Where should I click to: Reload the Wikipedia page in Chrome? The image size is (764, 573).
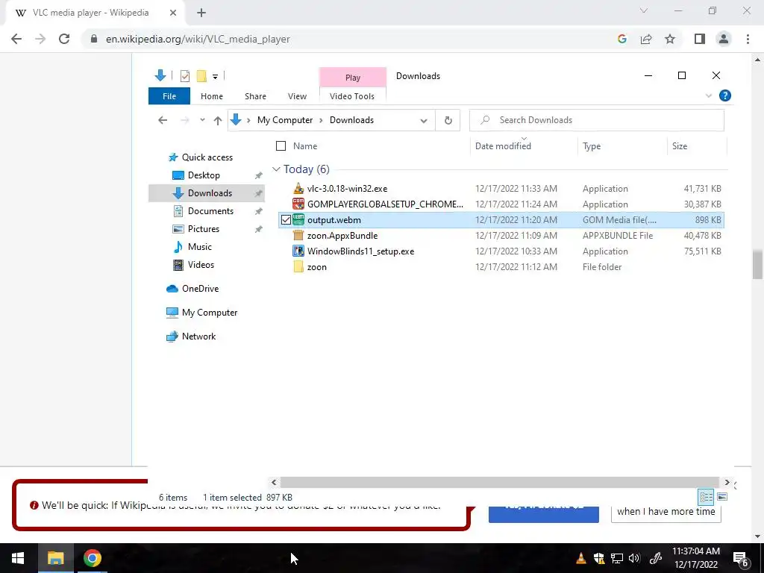[x=64, y=39]
